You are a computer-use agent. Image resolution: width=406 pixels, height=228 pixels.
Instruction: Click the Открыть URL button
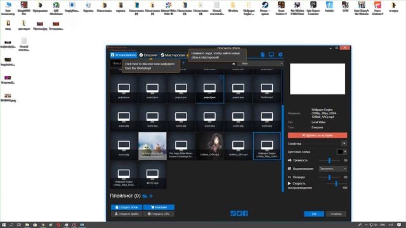tap(159, 214)
